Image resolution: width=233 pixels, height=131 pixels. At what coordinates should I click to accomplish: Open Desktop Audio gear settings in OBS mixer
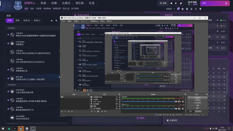(183, 101)
